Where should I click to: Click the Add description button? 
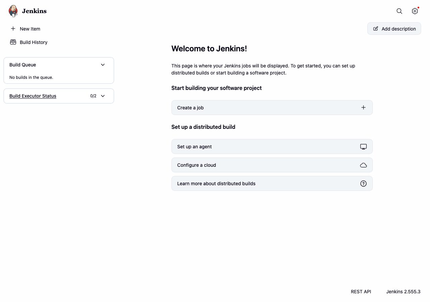coord(394,29)
